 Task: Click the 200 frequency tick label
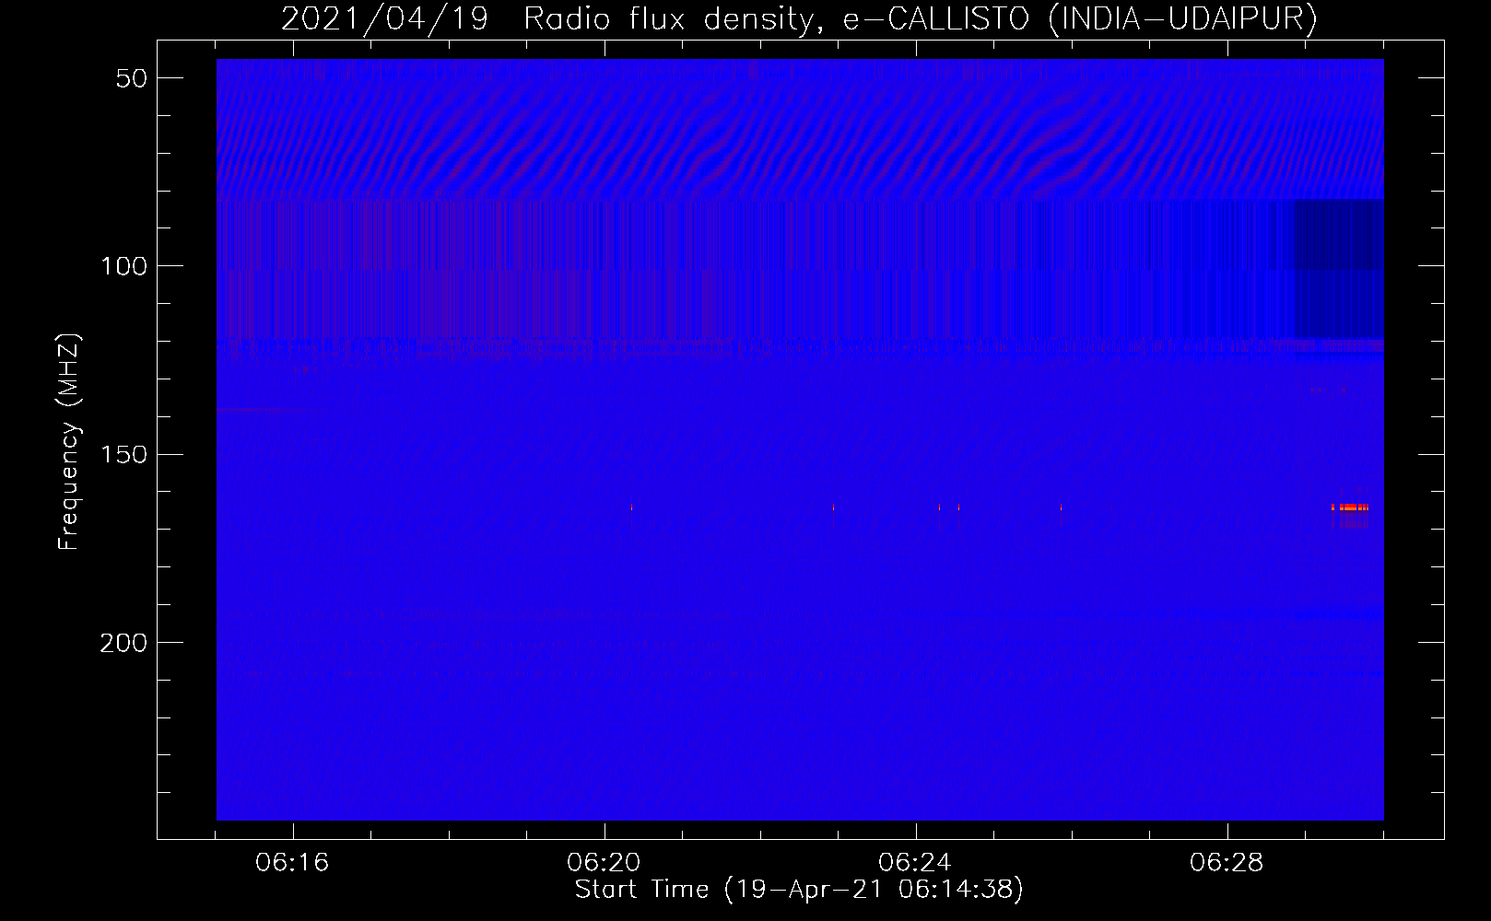coord(123,642)
